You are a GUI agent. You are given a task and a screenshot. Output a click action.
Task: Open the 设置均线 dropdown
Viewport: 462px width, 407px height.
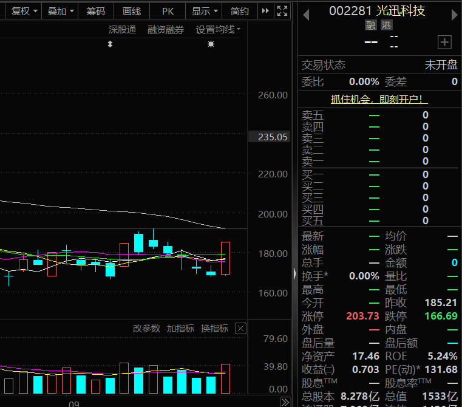(218, 30)
